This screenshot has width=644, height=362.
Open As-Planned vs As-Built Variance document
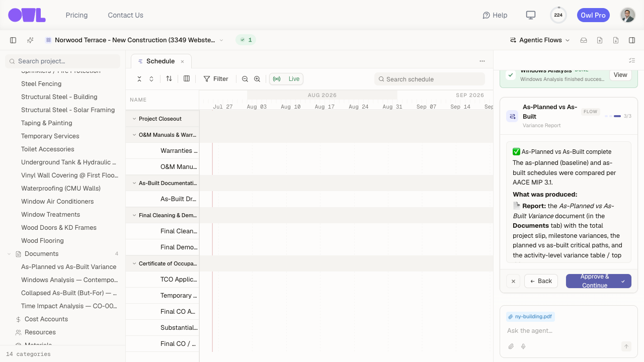point(68,267)
